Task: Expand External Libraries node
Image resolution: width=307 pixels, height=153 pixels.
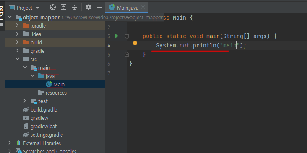Action: 10,143
